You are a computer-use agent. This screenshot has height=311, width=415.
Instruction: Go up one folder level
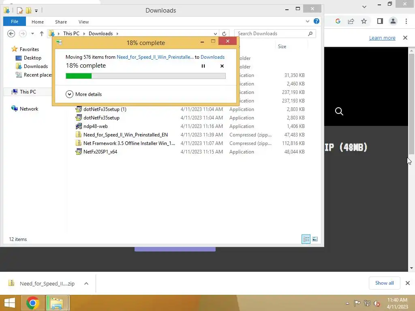pyautogui.click(x=42, y=34)
